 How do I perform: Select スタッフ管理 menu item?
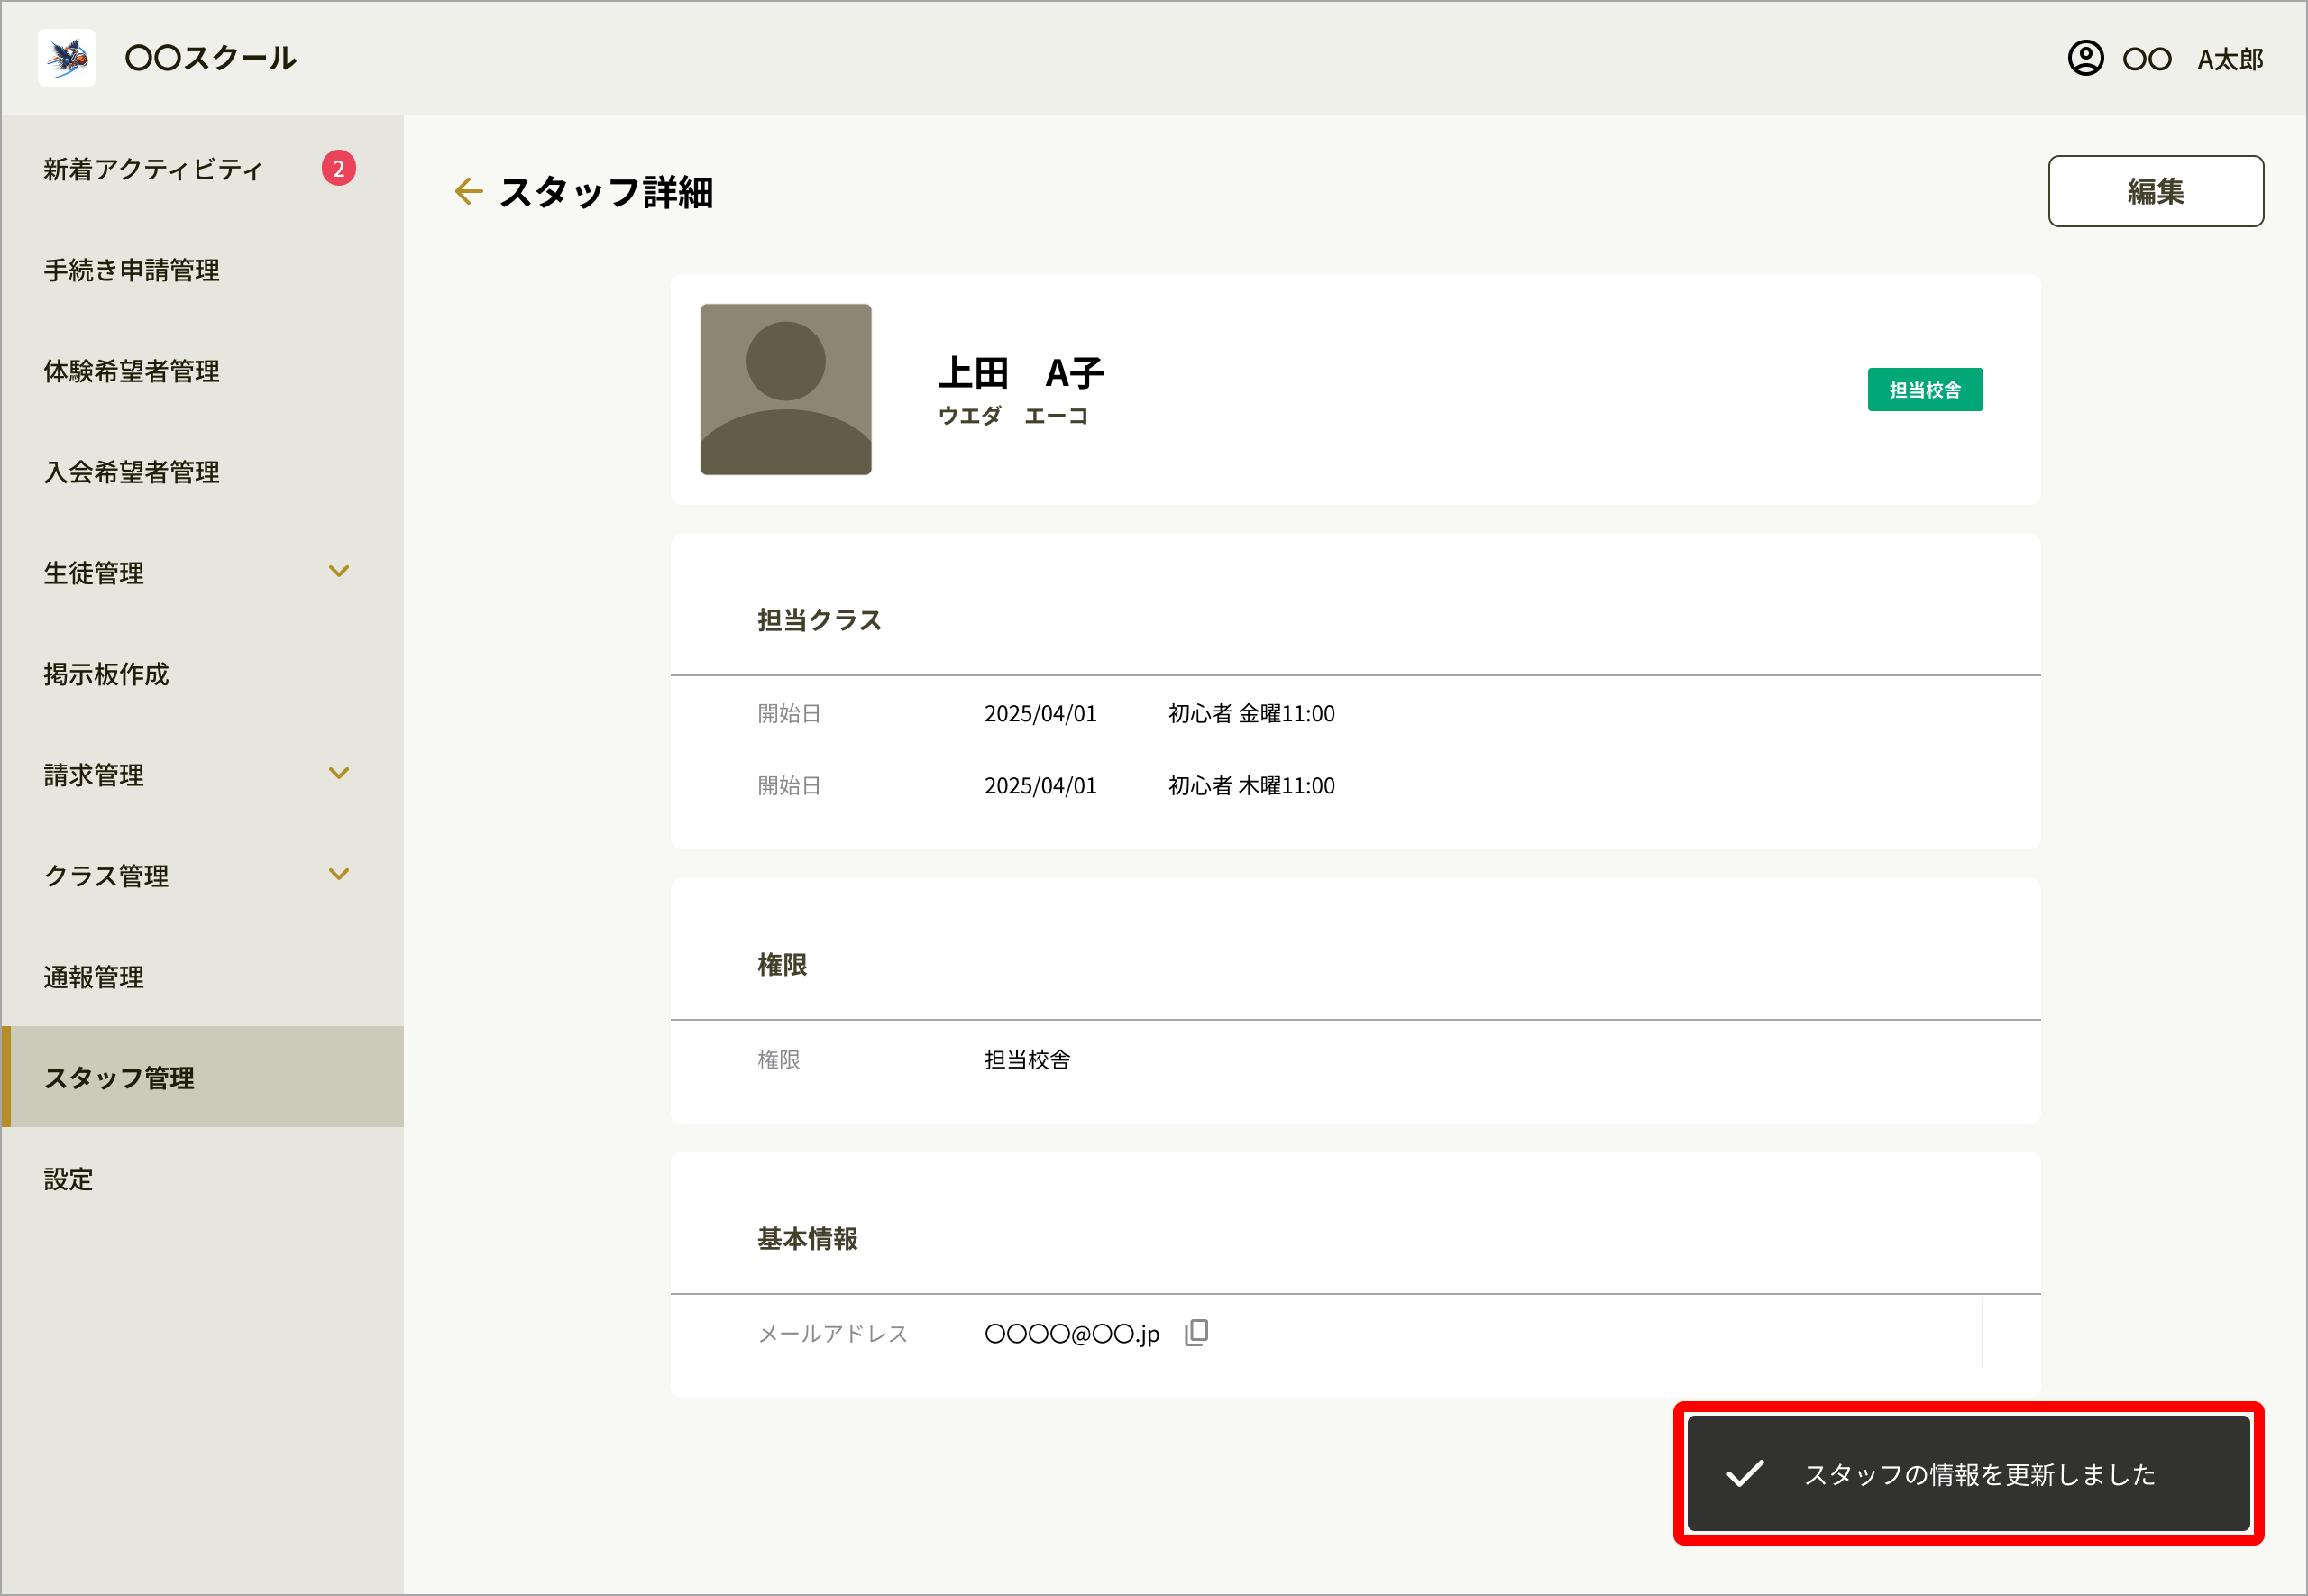coord(202,1077)
